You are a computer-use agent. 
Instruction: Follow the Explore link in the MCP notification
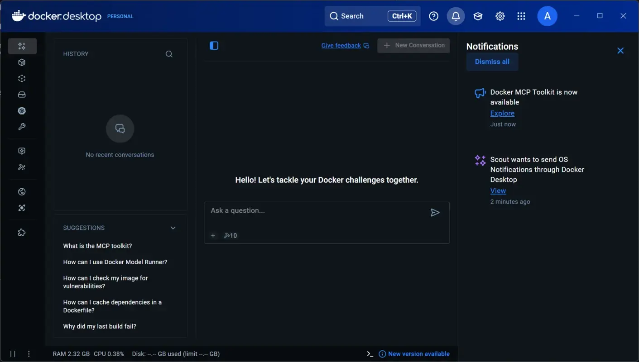(x=502, y=113)
